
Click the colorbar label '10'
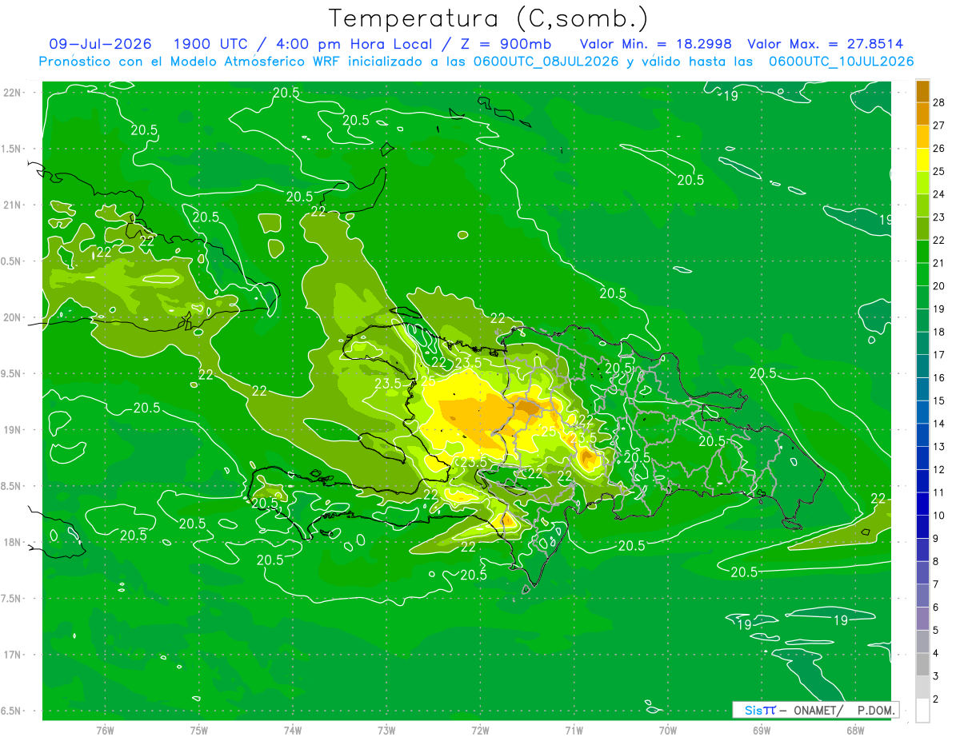click(x=939, y=516)
